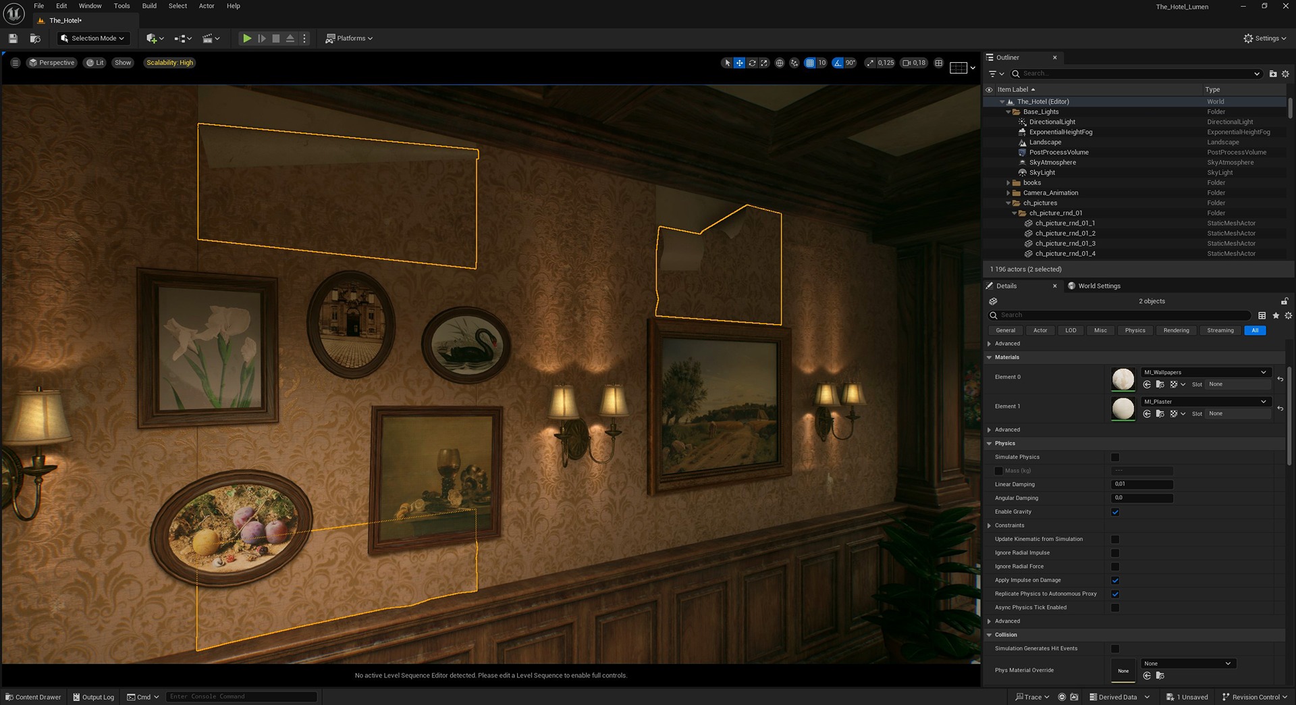
Task: Maximize or restore the viewport pane
Action: click(x=938, y=63)
